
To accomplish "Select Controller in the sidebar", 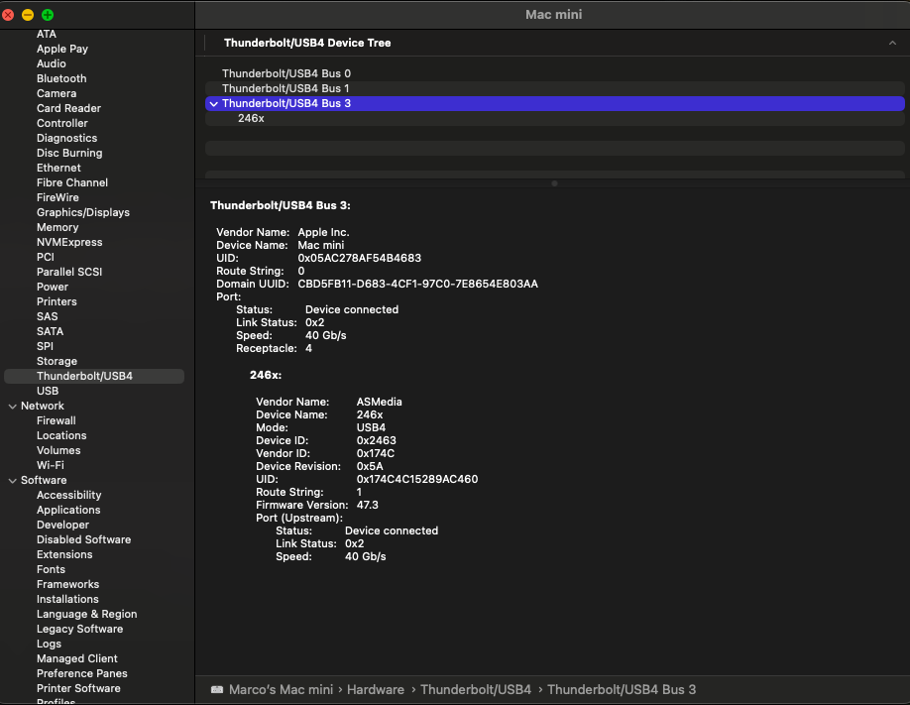I will tap(62, 123).
